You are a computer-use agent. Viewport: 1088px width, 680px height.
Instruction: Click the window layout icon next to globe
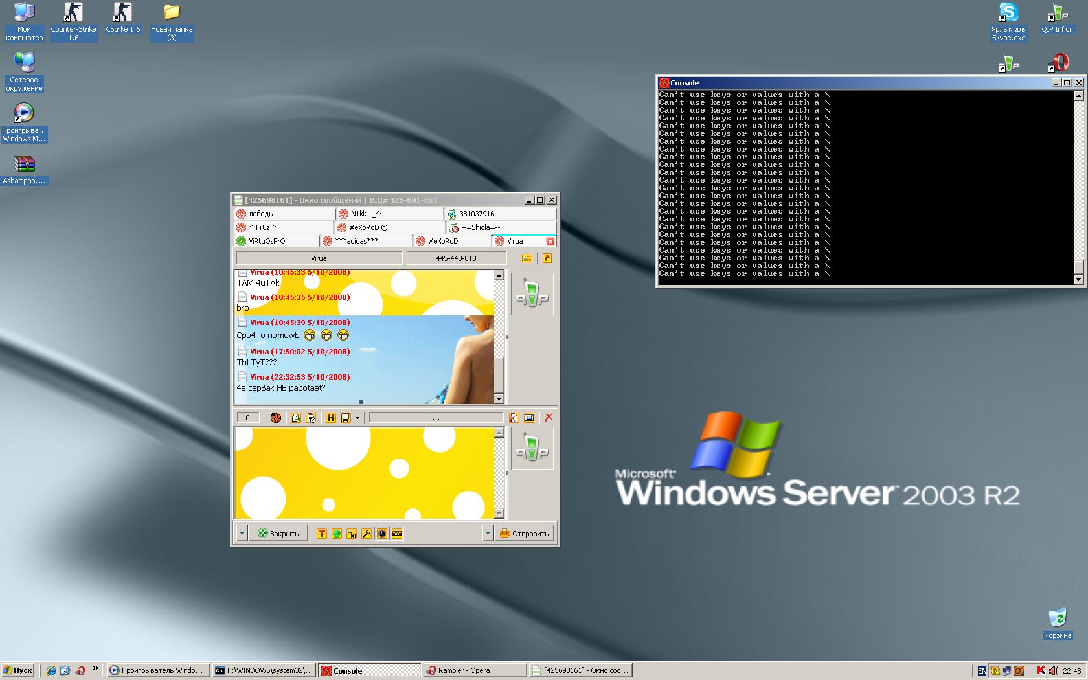[x=352, y=534]
